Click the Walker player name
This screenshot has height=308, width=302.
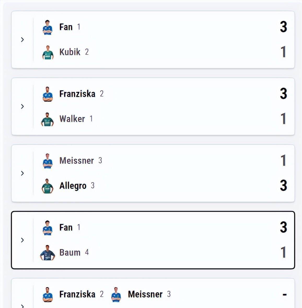[x=72, y=119]
